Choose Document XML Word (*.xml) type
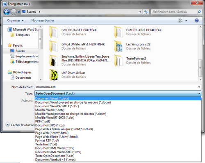This screenshot has height=163, width=205. tap(118, 148)
